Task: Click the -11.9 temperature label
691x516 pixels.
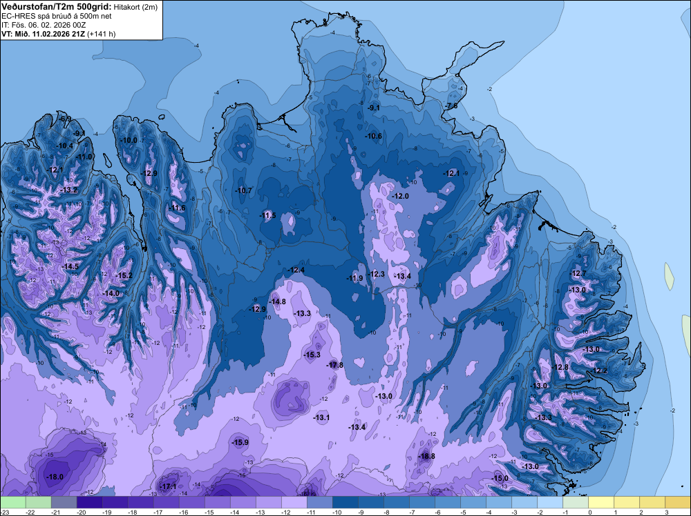Action: (x=354, y=278)
